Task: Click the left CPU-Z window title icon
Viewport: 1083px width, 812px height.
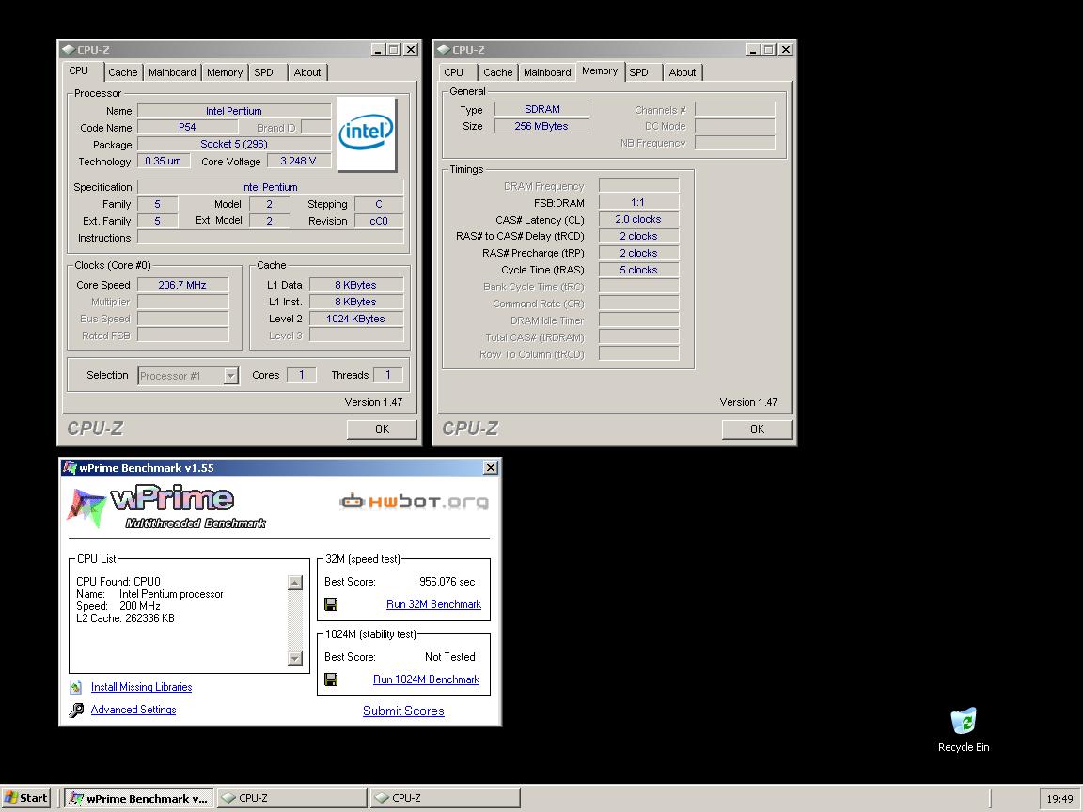Action: point(69,50)
